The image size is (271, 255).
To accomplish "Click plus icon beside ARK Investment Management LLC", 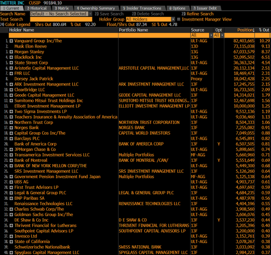I will pos(11,84).
